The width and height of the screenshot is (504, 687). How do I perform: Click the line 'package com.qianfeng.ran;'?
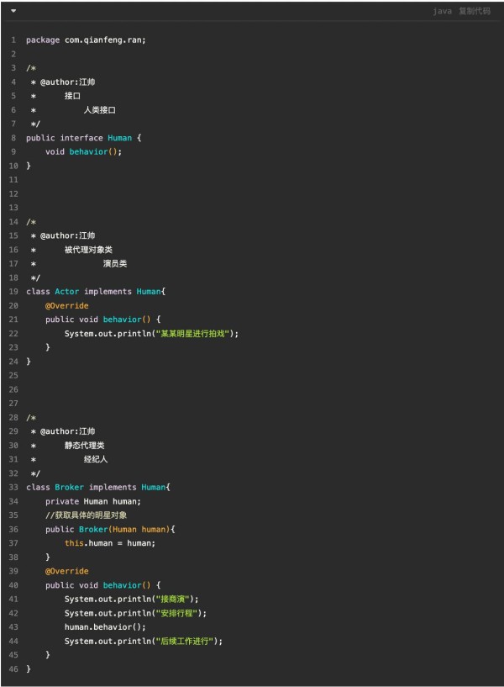click(86, 40)
